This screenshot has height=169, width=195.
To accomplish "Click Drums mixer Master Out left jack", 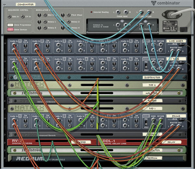I will pyautogui.click(x=172, y=126).
